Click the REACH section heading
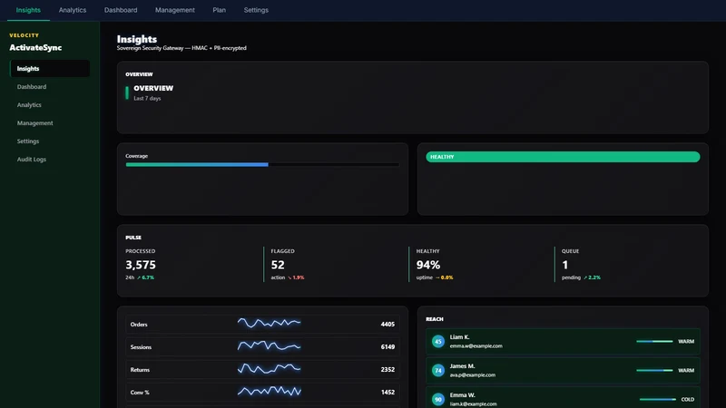726x408 pixels. pos(435,319)
